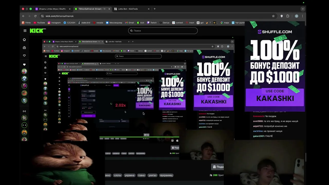Viewport: 329px width, 185px height.
Task: Open the Chrome three-dot menu
Action: [x=303, y=16]
